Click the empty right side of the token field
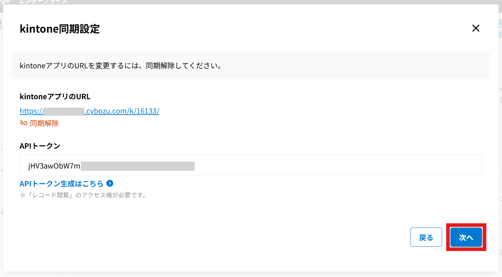 [x=344, y=165]
